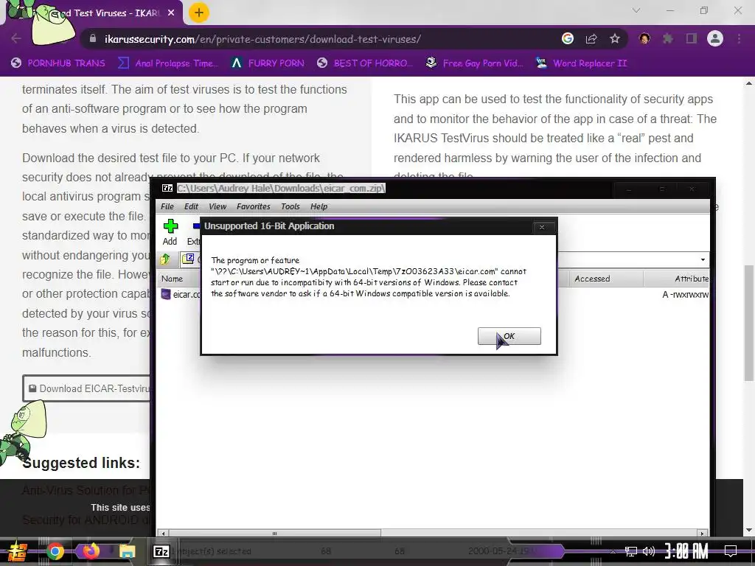
Task: Open the Windows Start button
Action: click(17, 551)
